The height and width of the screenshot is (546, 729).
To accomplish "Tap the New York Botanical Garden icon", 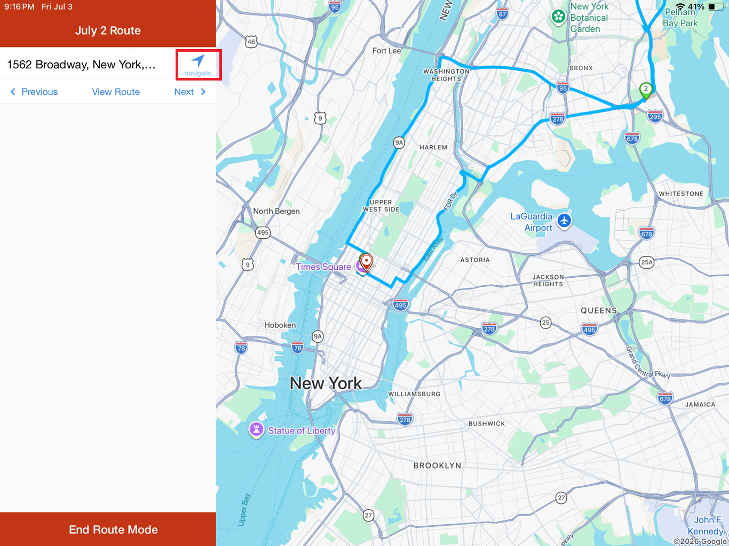I will 558,17.
